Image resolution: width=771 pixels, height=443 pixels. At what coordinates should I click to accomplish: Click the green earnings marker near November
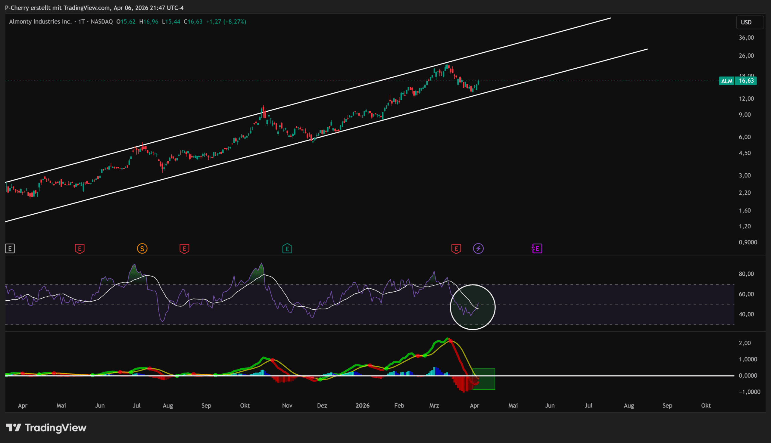(x=287, y=249)
